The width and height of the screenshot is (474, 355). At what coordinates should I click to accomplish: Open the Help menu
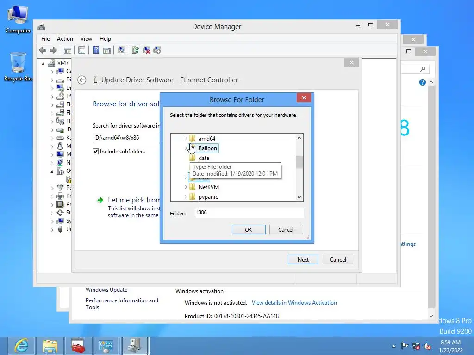pos(105,39)
